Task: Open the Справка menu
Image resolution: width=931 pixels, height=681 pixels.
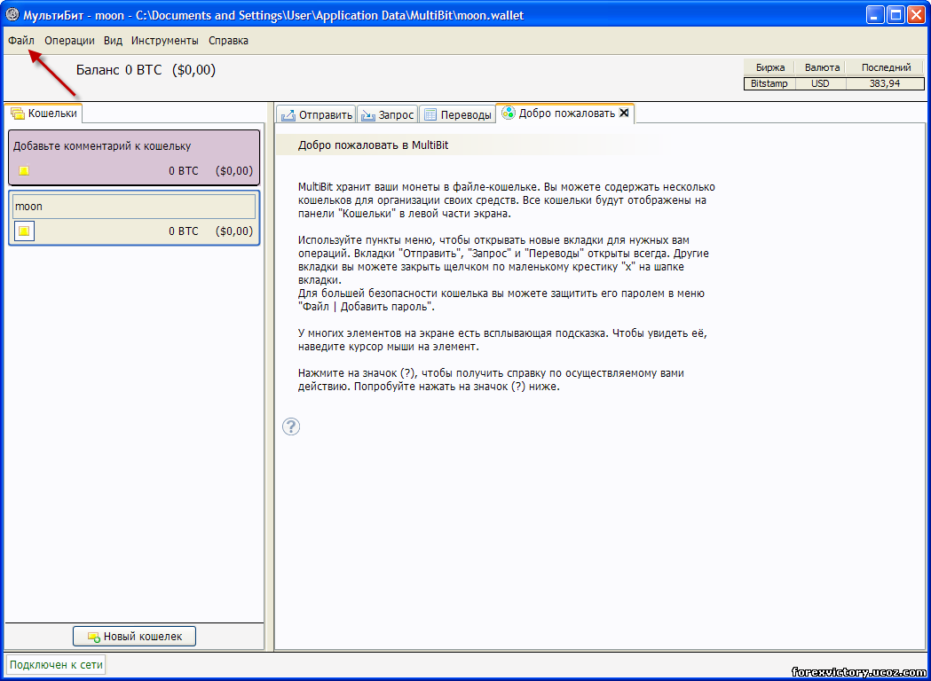Action: tap(229, 41)
